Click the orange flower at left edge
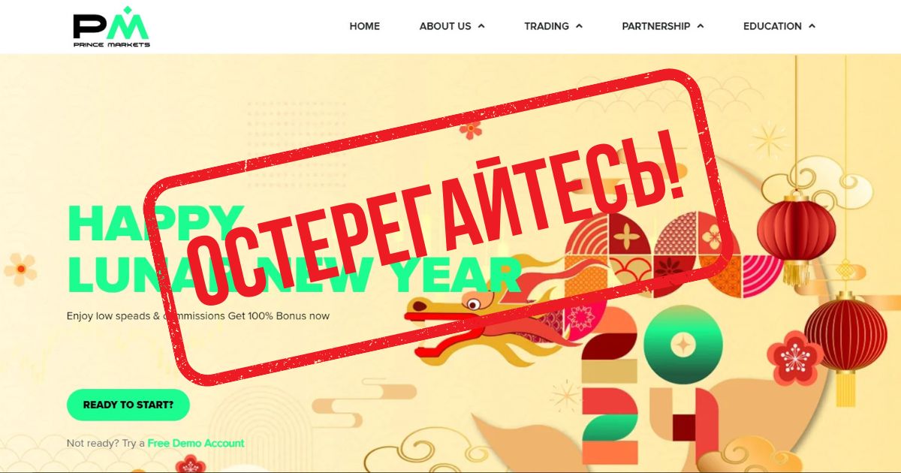 [x=20, y=269]
